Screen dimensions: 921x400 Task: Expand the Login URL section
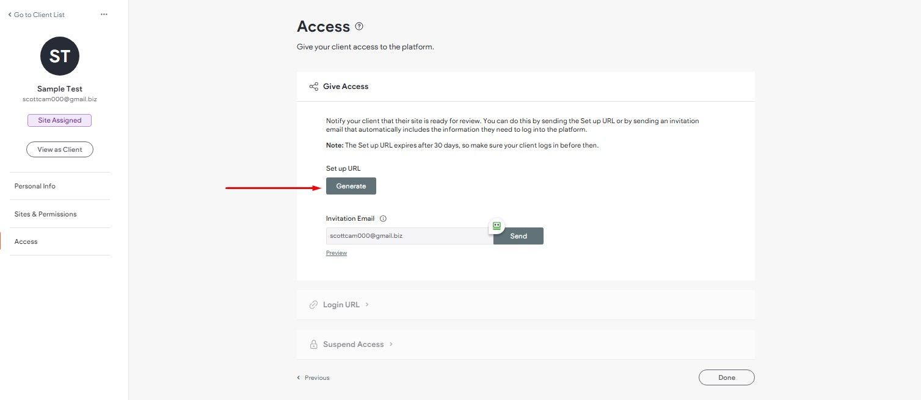click(x=525, y=304)
